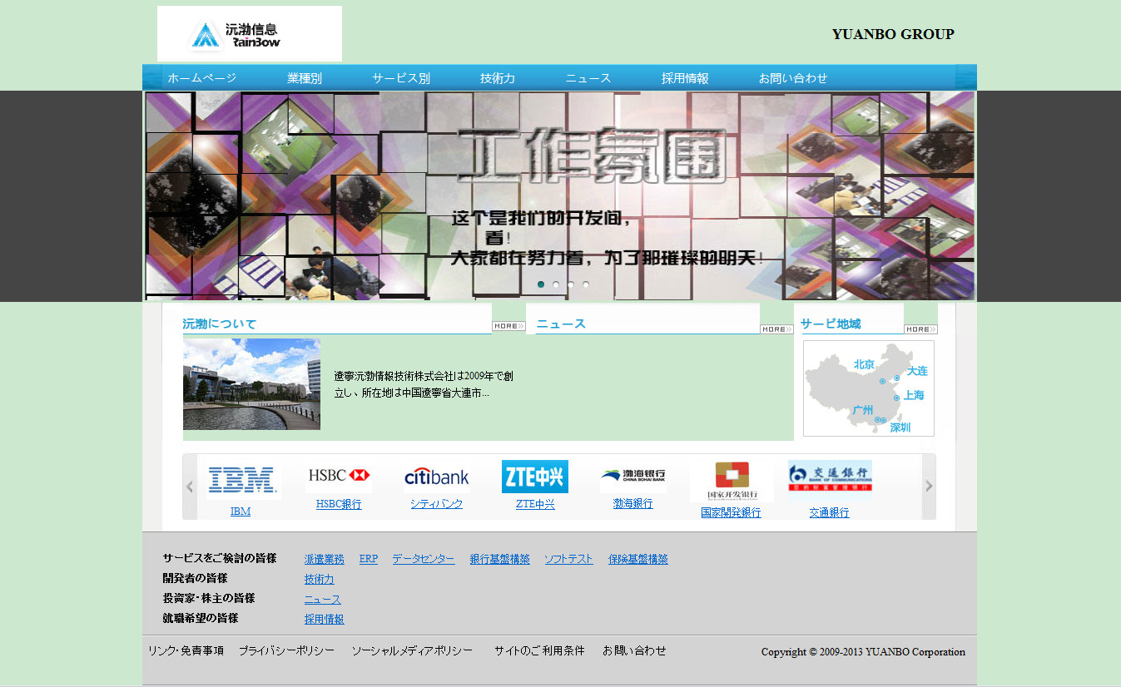Open the 渤海銀行 text link

tap(633, 504)
